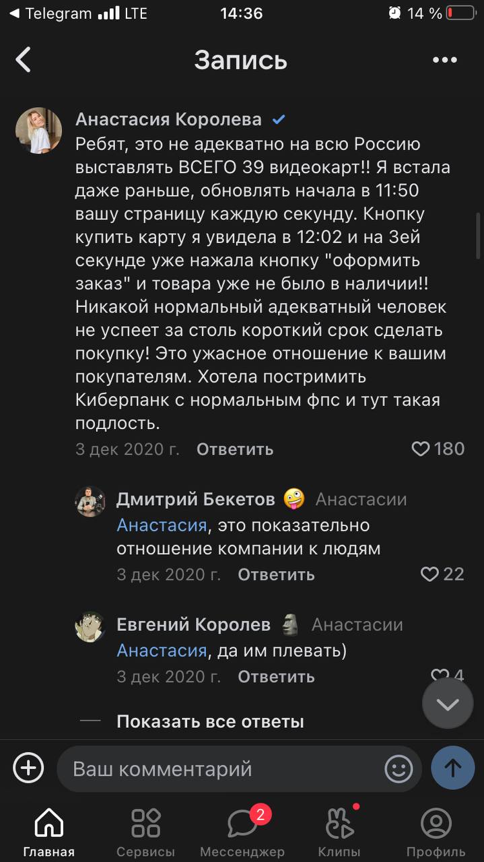The width and height of the screenshot is (484, 862).
Task: Focus the Ваш комментарий input field
Action: pyautogui.click(x=222, y=768)
